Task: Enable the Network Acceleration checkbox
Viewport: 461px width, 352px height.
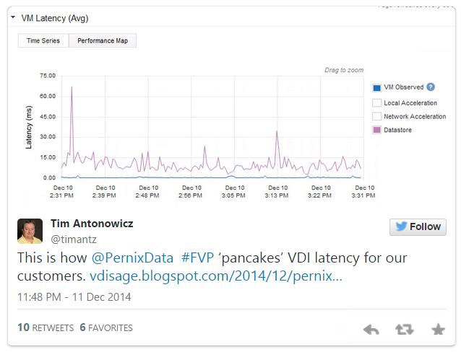Action: point(376,116)
